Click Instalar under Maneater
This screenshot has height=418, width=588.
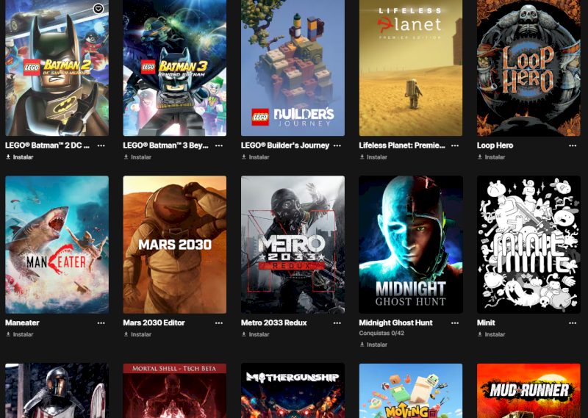[20, 334]
